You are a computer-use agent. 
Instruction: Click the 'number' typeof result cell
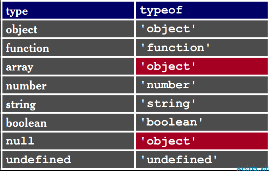click(x=202, y=85)
